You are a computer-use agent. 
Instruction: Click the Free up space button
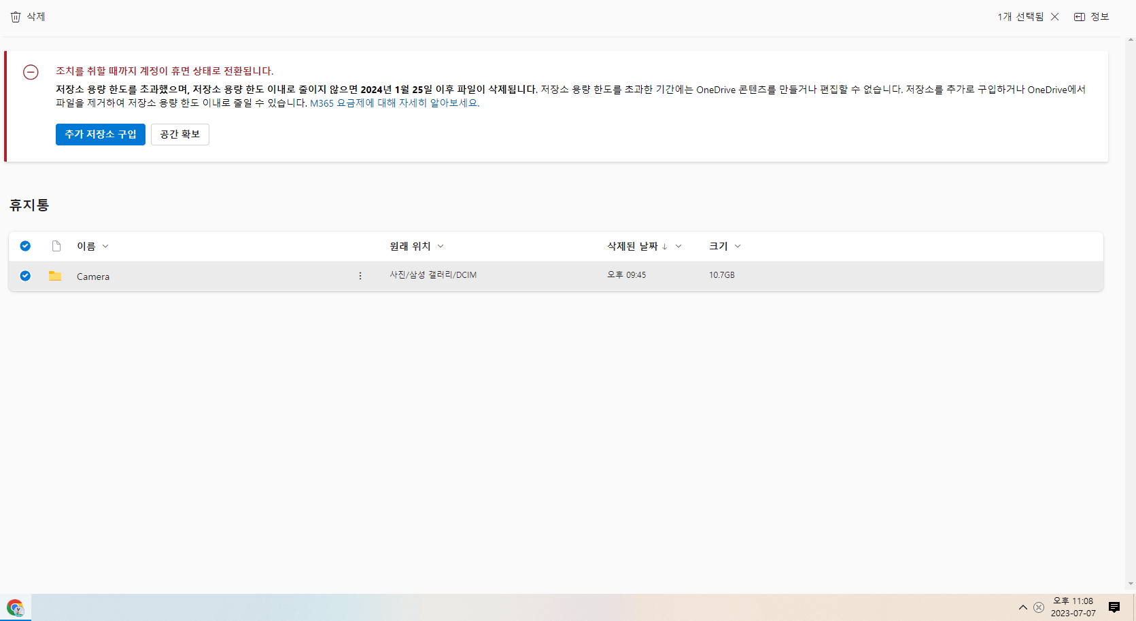(x=180, y=135)
